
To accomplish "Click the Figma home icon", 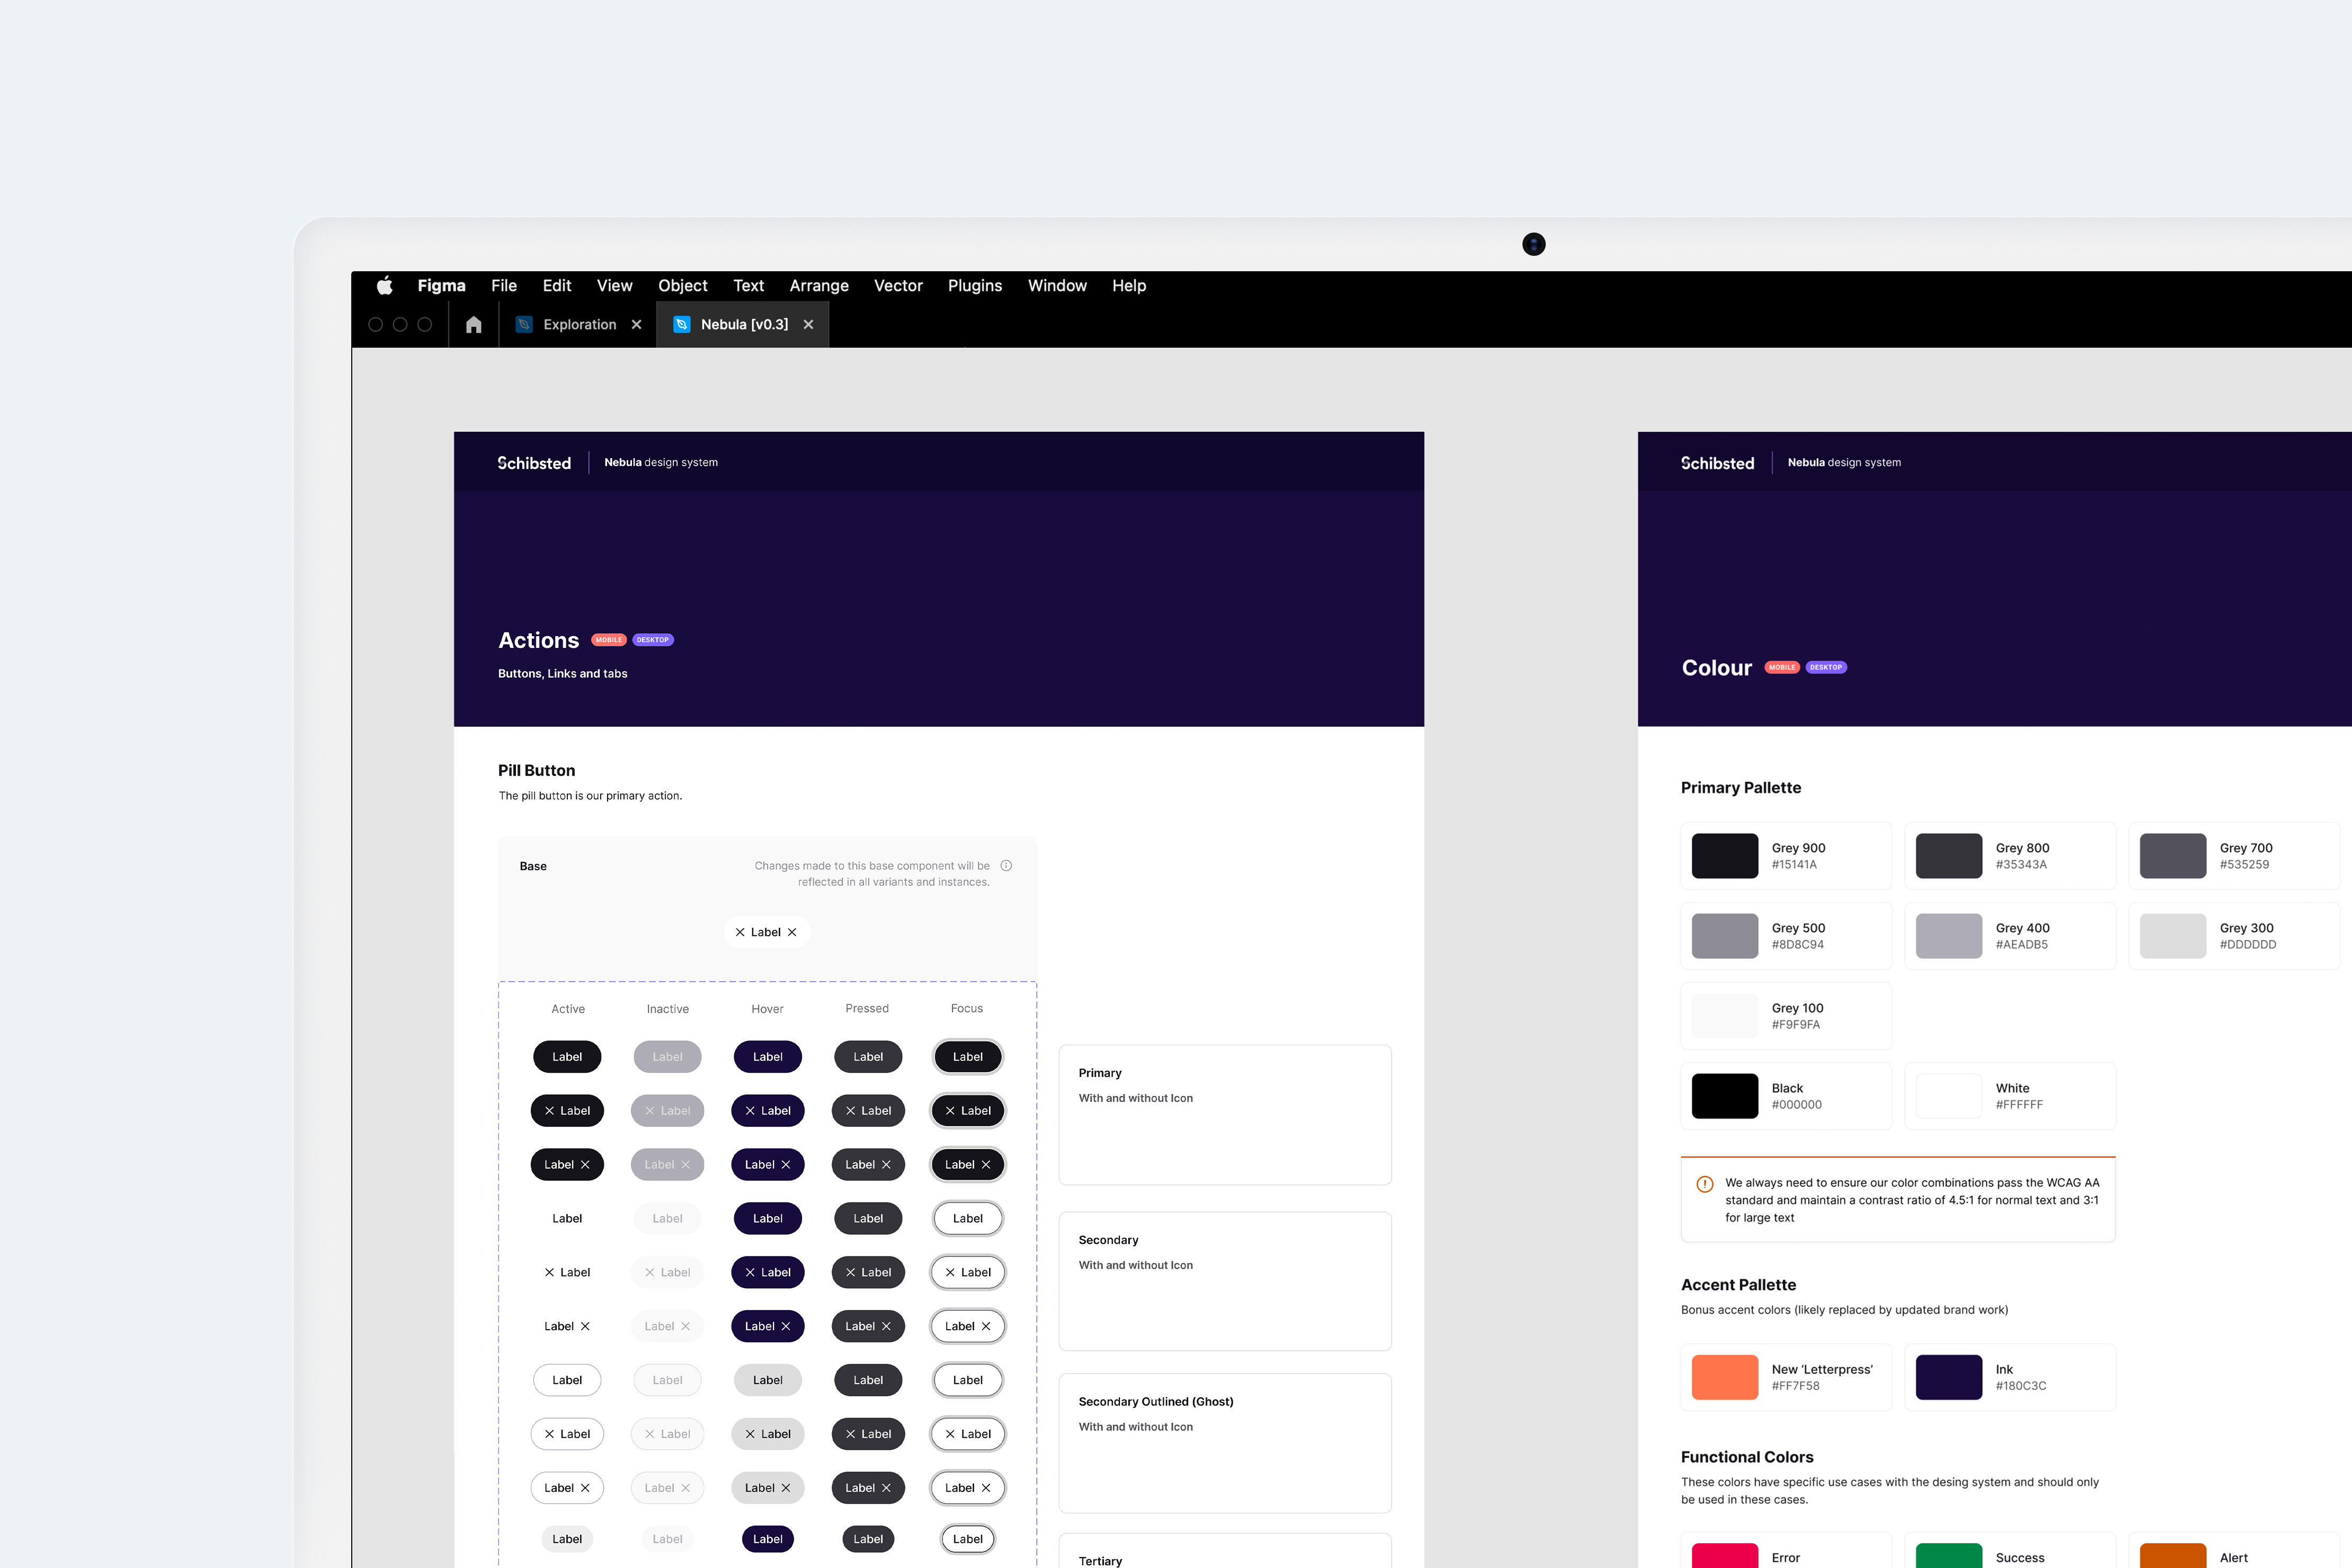I will [x=474, y=324].
